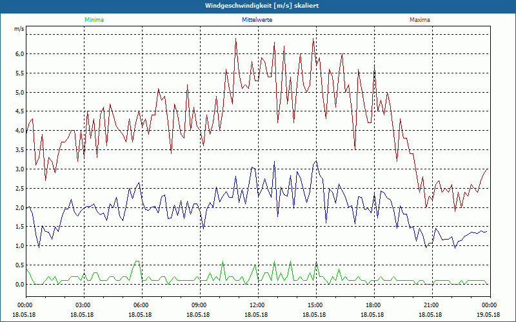516x322 pixels.
Task: Select the '09:00' time axis label
Action: click(201, 305)
